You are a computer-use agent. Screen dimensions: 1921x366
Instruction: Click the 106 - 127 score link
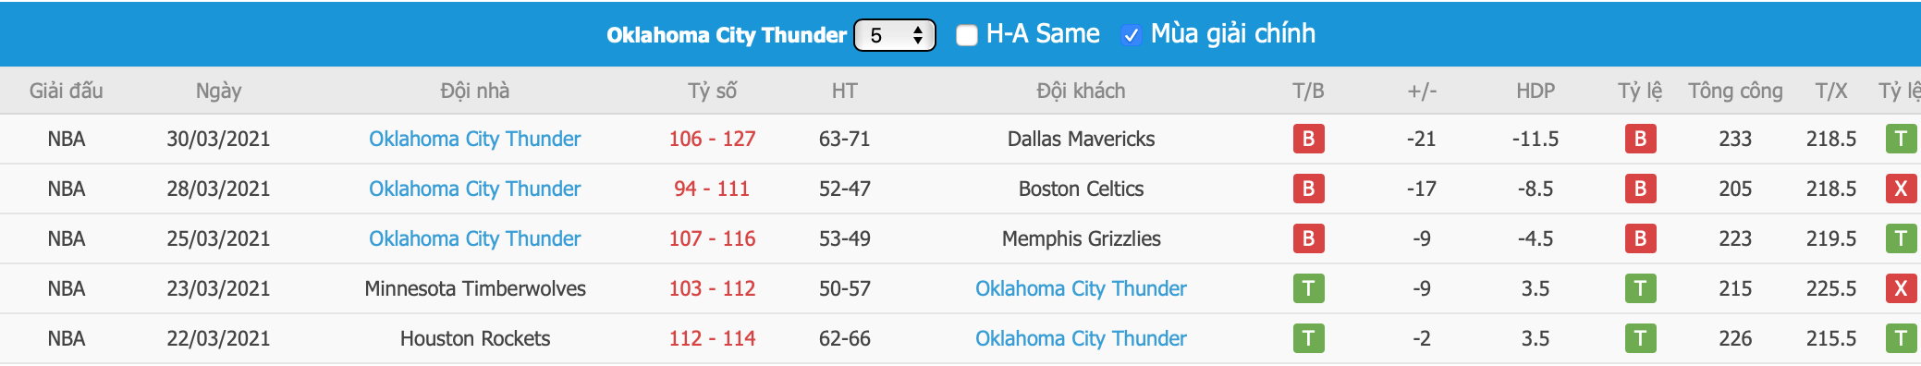[x=712, y=139]
